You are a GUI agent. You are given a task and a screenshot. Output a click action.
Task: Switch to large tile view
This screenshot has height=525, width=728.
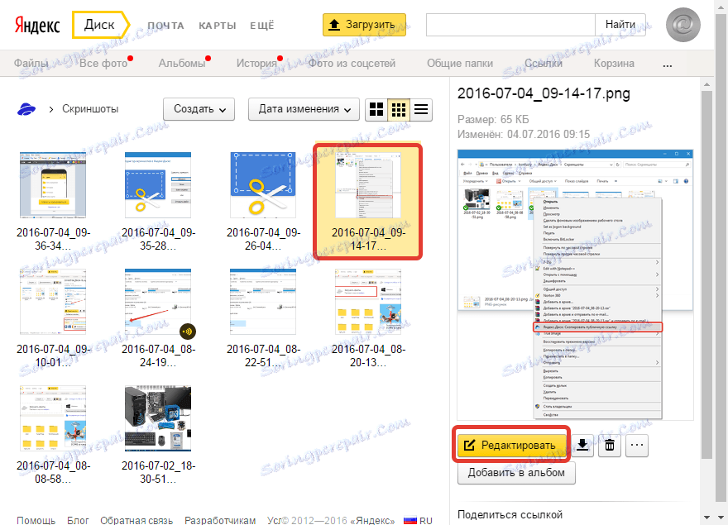pos(376,109)
